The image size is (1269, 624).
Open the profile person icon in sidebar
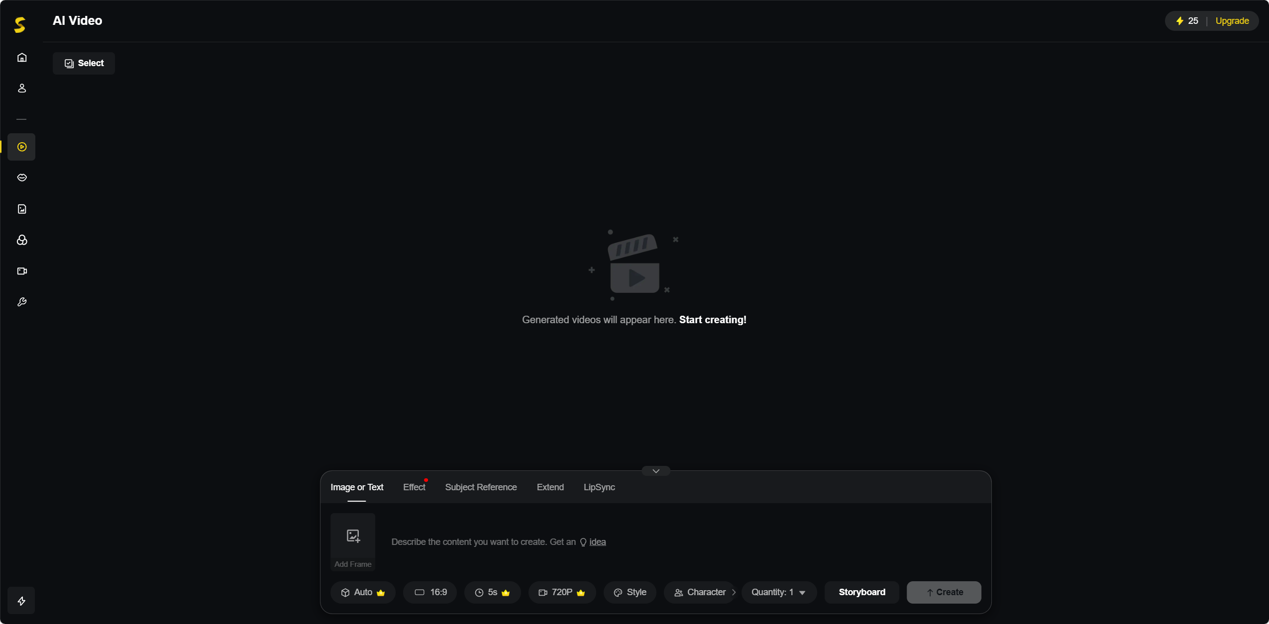pos(21,89)
